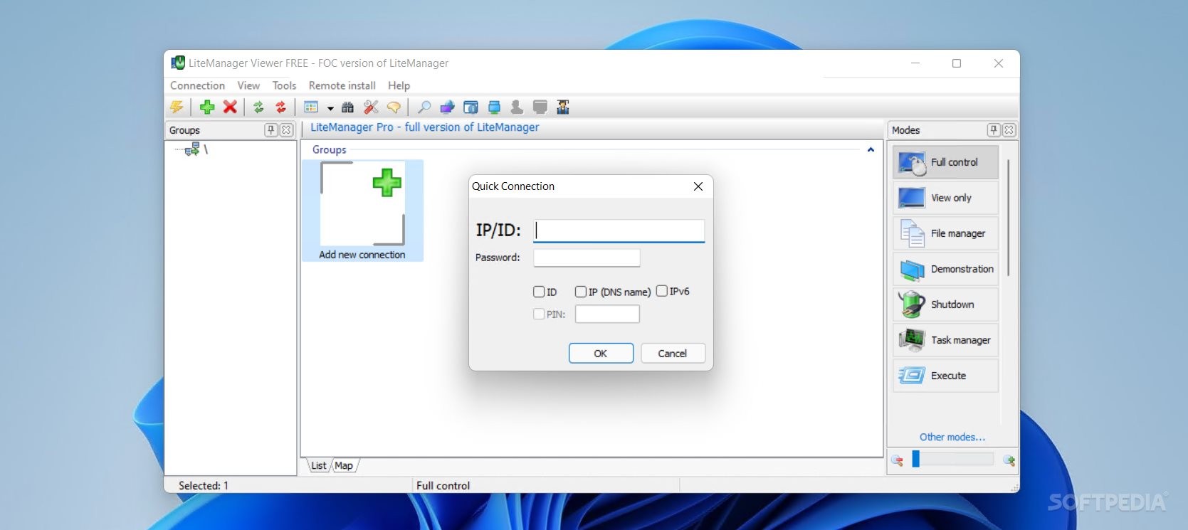Enable the IP (DNS name) checkbox
This screenshot has width=1188, height=530.
click(x=581, y=292)
